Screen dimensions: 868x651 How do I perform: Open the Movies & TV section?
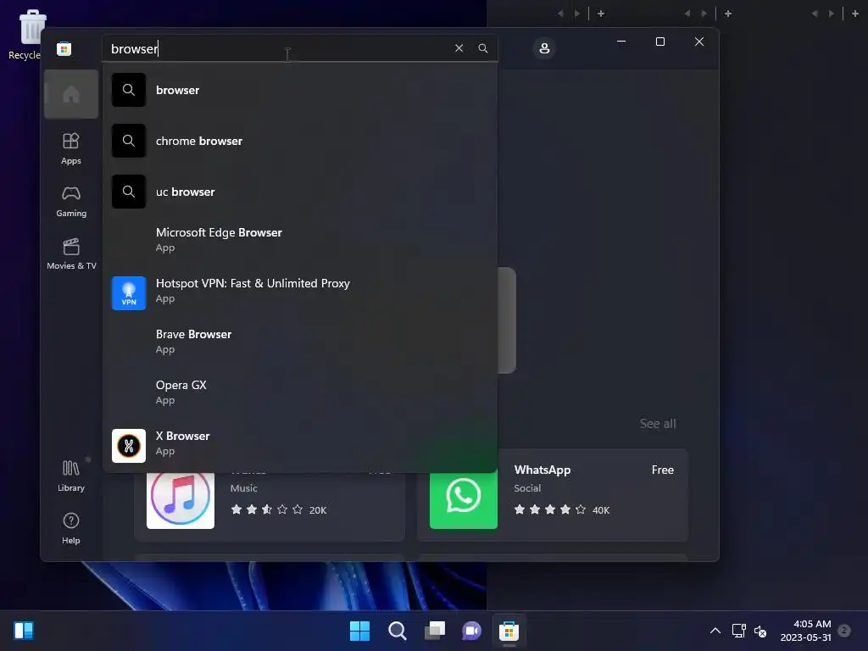click(71, 253)
